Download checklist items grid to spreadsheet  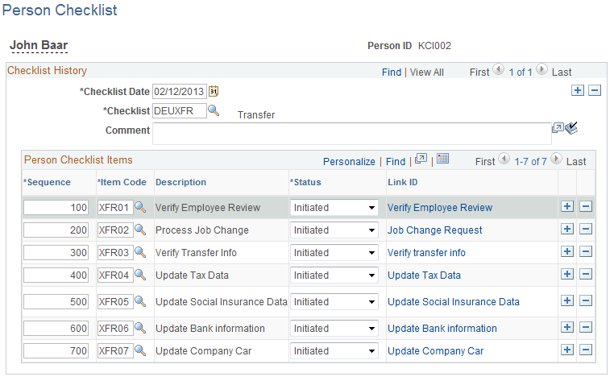coord(442,159)
